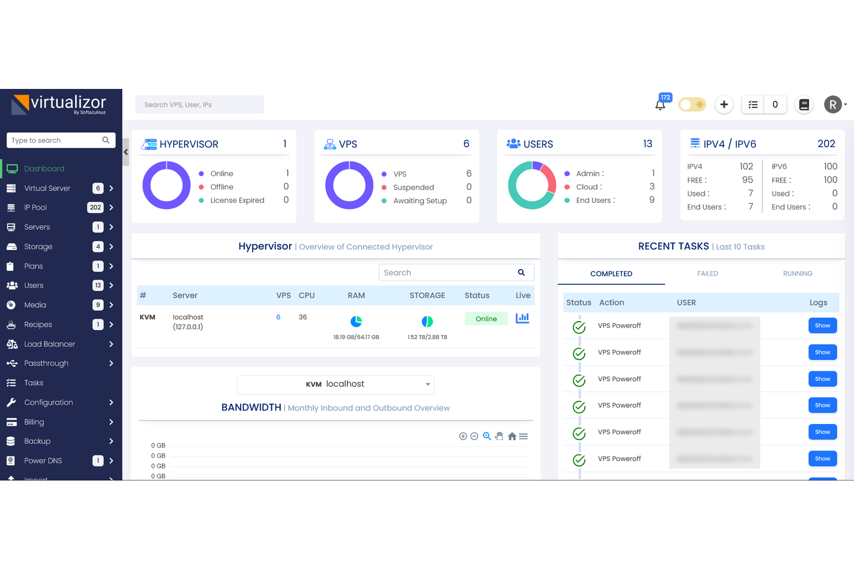This screenshot has width=854, height=570.
Task: Switch to the FAILED tasks tab
Action: 707,274
